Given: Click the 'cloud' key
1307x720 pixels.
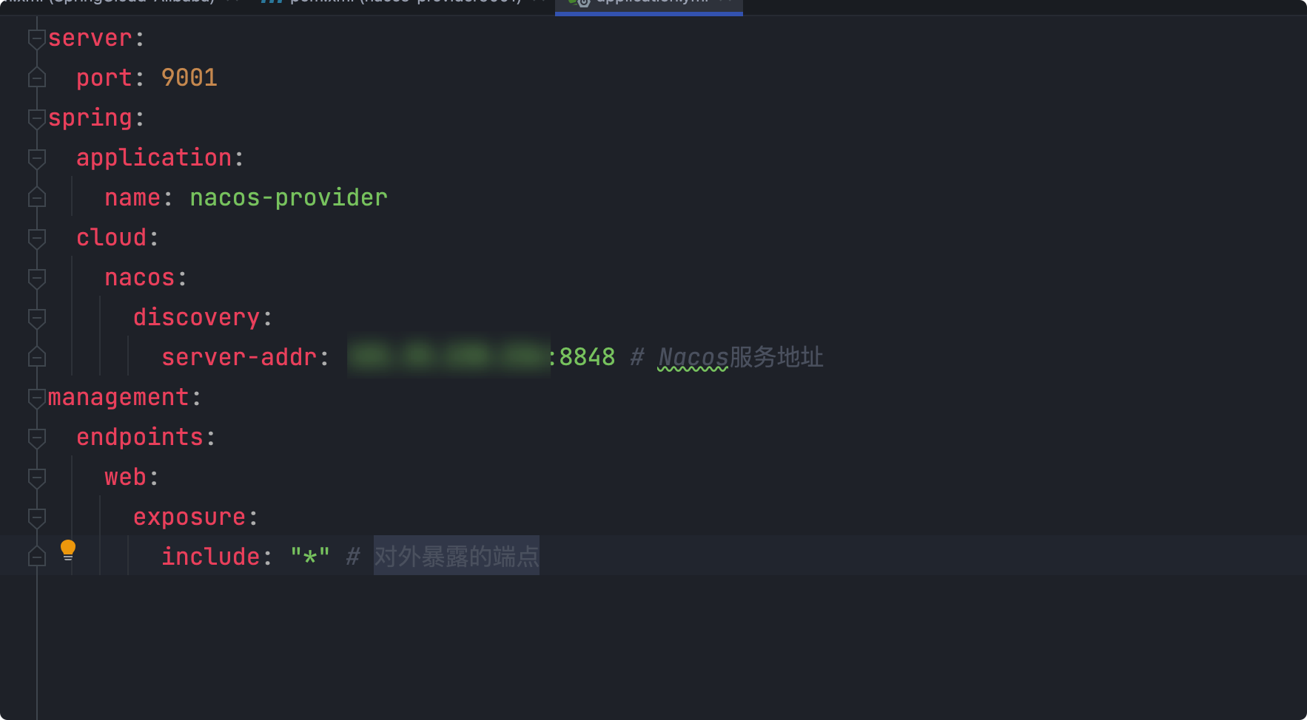Looking at the screenshot, I should coord(112,238).
